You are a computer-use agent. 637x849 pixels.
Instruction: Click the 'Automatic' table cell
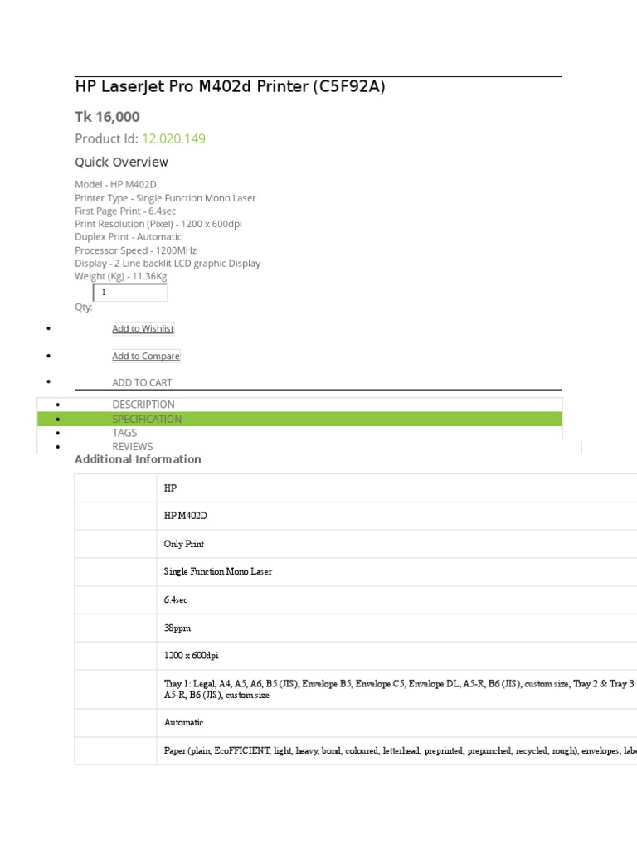[x=184, y=723]
